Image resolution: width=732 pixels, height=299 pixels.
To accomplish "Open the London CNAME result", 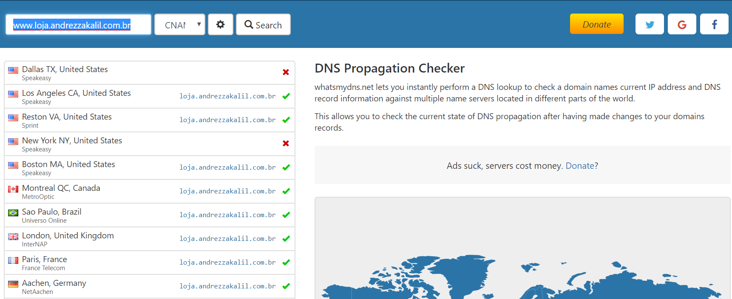I will click(x=227, y=239).
